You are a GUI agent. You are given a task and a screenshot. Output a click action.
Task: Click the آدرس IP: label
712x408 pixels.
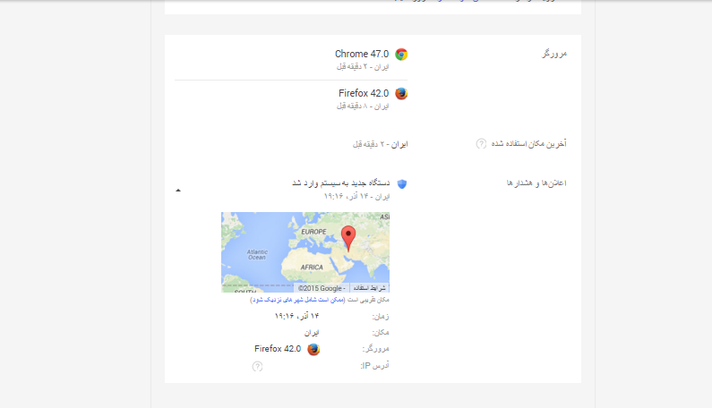coord(374,365)
